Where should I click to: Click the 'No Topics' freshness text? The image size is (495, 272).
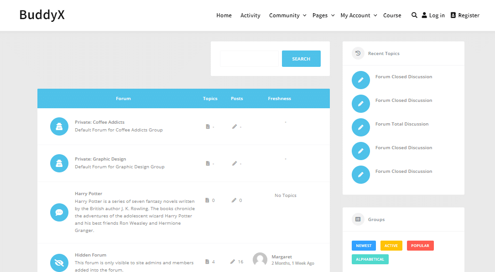286,196
